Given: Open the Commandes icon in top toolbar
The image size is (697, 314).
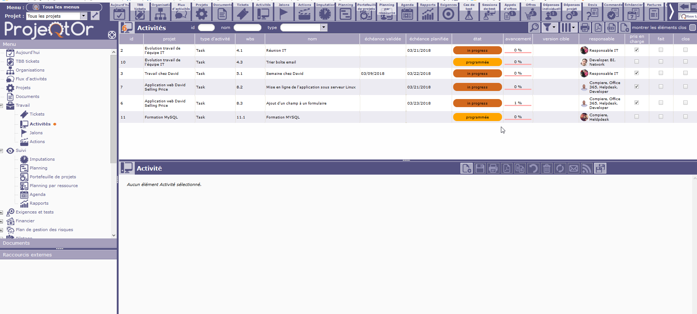Looking at the screenshot, I should point(613,12).
